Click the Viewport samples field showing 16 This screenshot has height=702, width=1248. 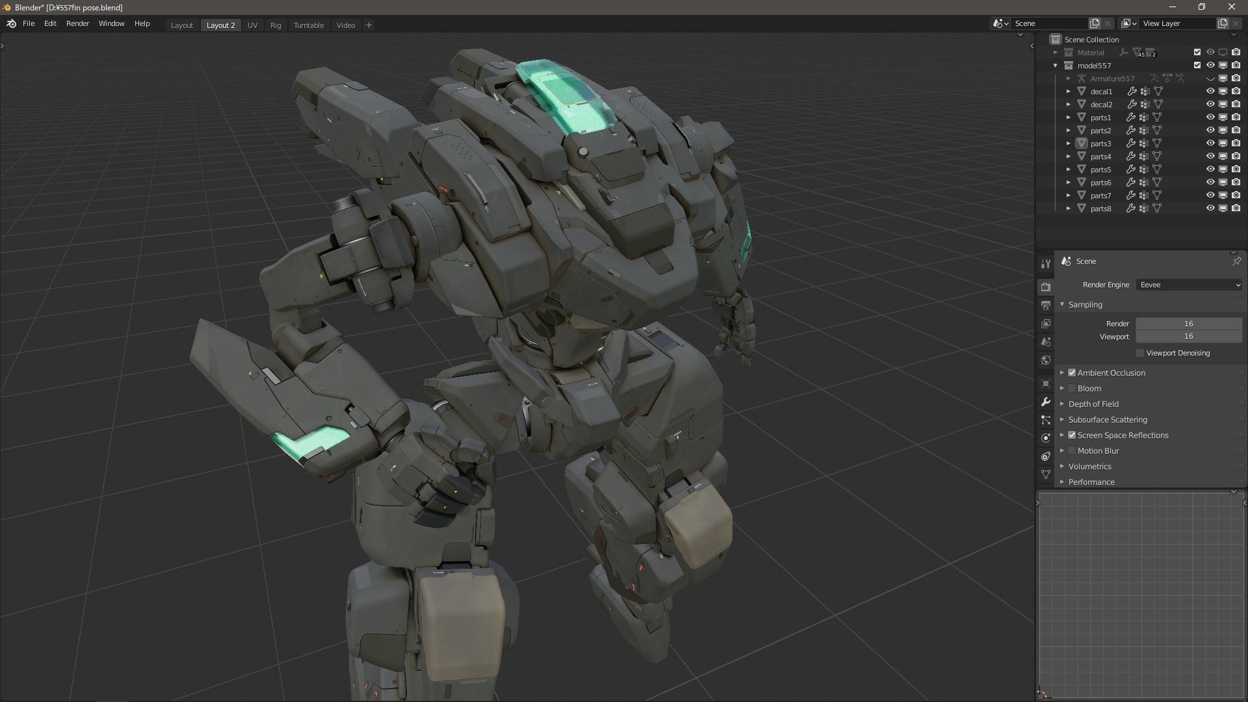tap(1189, 337)
